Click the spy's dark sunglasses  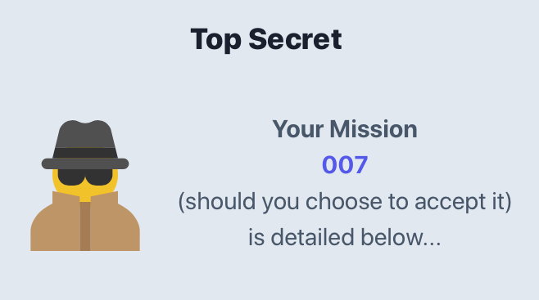85,177
